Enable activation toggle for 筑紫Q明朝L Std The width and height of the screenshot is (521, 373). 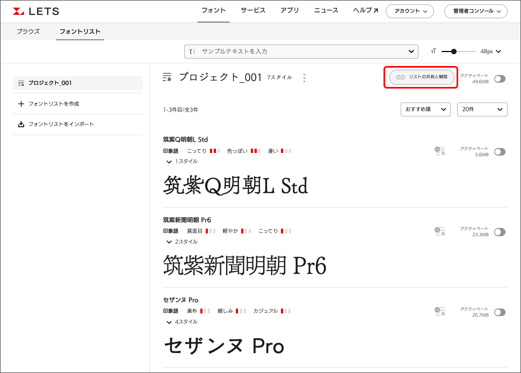[x=500, y=152]
